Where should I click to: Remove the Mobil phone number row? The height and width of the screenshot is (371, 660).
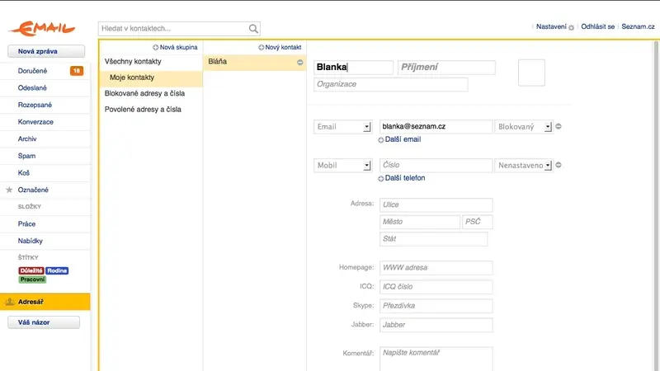(x=559, y=165)
